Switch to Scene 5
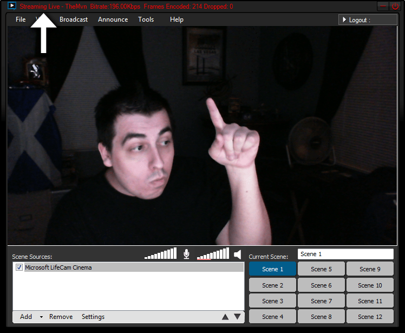This screenshot has height=333, width=405. tap(321, 269)
